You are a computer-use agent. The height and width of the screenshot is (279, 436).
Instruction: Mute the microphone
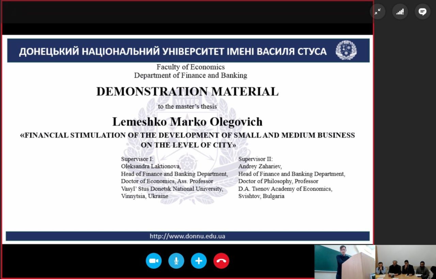click(x=176, y=261)
